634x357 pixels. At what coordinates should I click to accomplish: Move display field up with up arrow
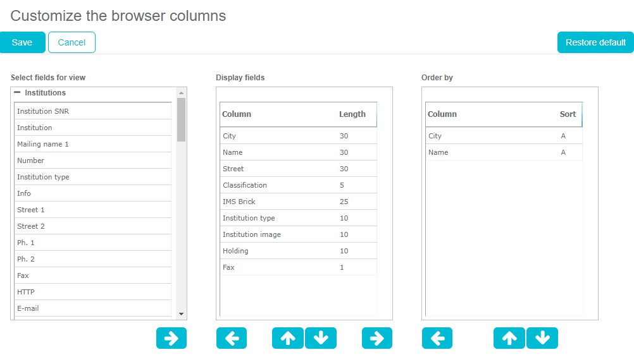pos(288,338)
